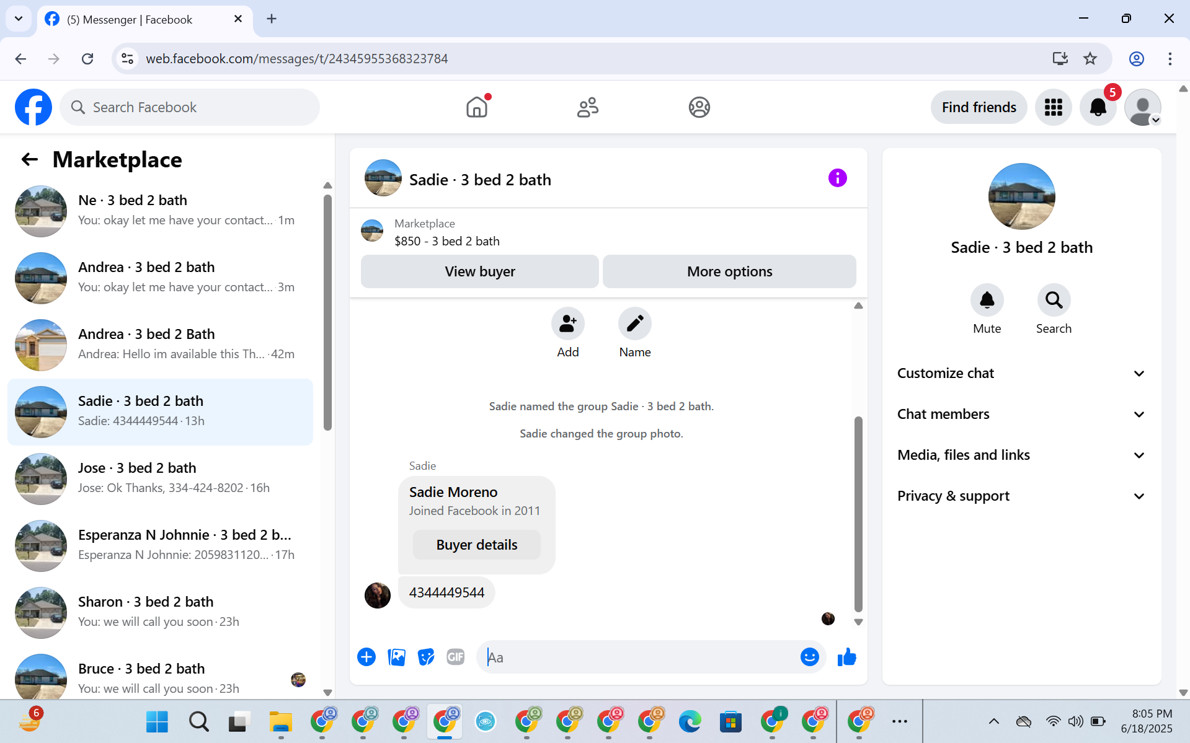
Task: Open the Ne · 3 bed 2 bath conversation
Action: [160, 211]
